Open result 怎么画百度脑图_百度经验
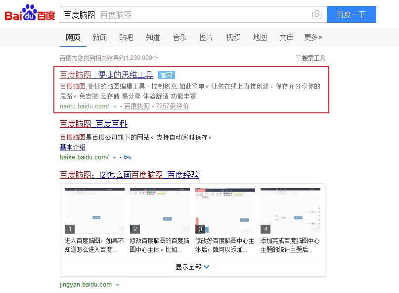 (x=129, y=175)
